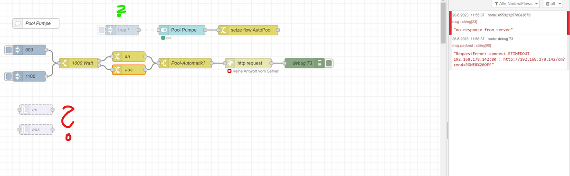Click the http request node's globe icon
The height and width of the screenshot is (176, 570).
(230, 63)
